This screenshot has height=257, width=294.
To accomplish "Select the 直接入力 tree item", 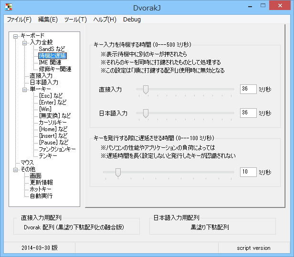I will click(x=41, y=76).
